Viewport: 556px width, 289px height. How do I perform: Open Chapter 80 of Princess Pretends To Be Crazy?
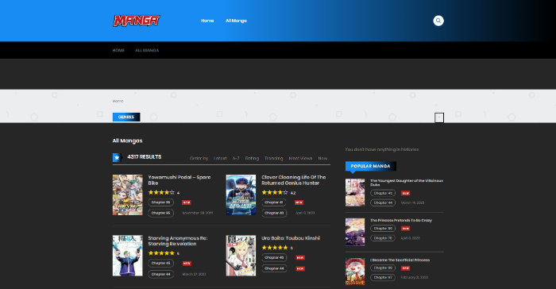pos(383,229)
